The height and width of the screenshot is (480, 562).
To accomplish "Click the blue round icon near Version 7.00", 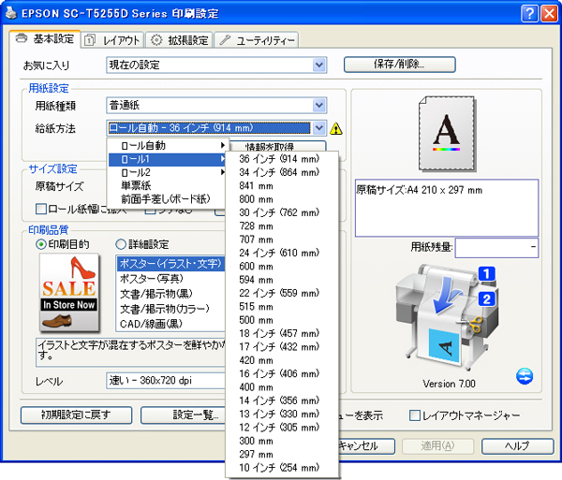I will 524,376.
